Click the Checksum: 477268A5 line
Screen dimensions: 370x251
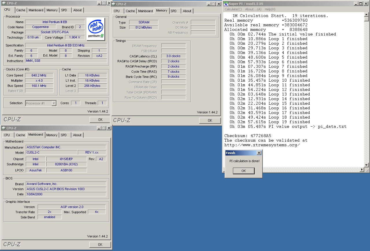248,136
